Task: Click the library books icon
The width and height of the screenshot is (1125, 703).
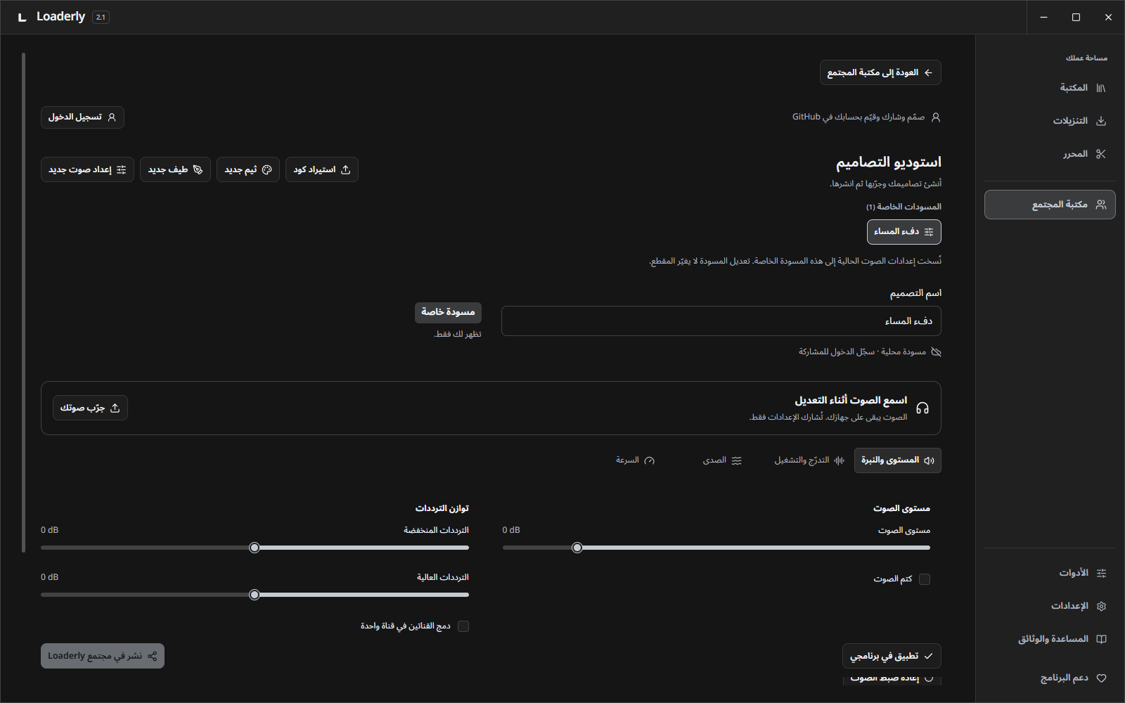Action: tap(1101, 88)
